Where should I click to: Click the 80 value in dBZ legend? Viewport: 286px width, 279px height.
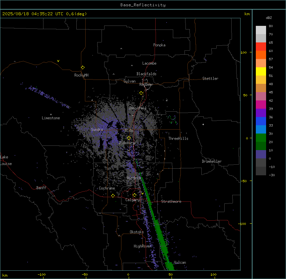[271, 26]
